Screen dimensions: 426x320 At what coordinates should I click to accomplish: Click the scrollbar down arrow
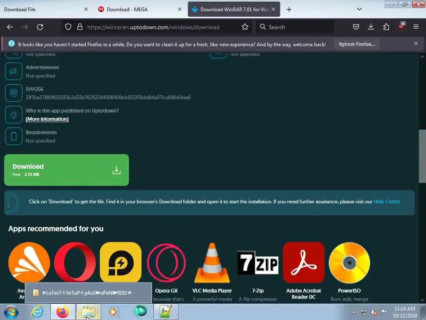[422, 300]
